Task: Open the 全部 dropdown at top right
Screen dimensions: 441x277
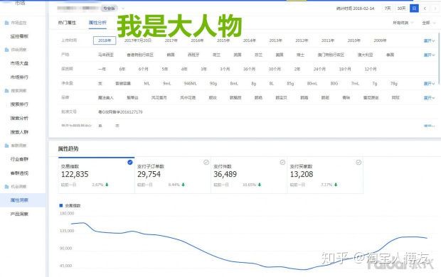Action: coord(428,23)
